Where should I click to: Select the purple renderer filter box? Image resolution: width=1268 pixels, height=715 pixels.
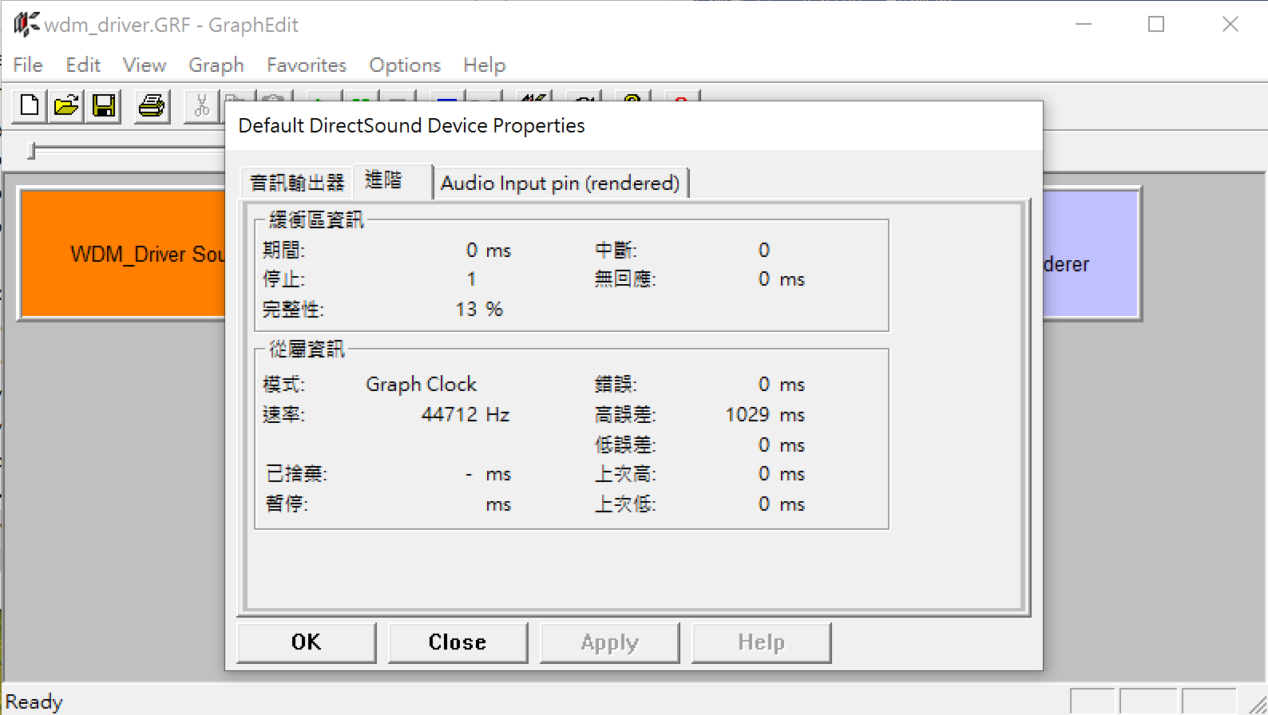(x=1090, y=255)
